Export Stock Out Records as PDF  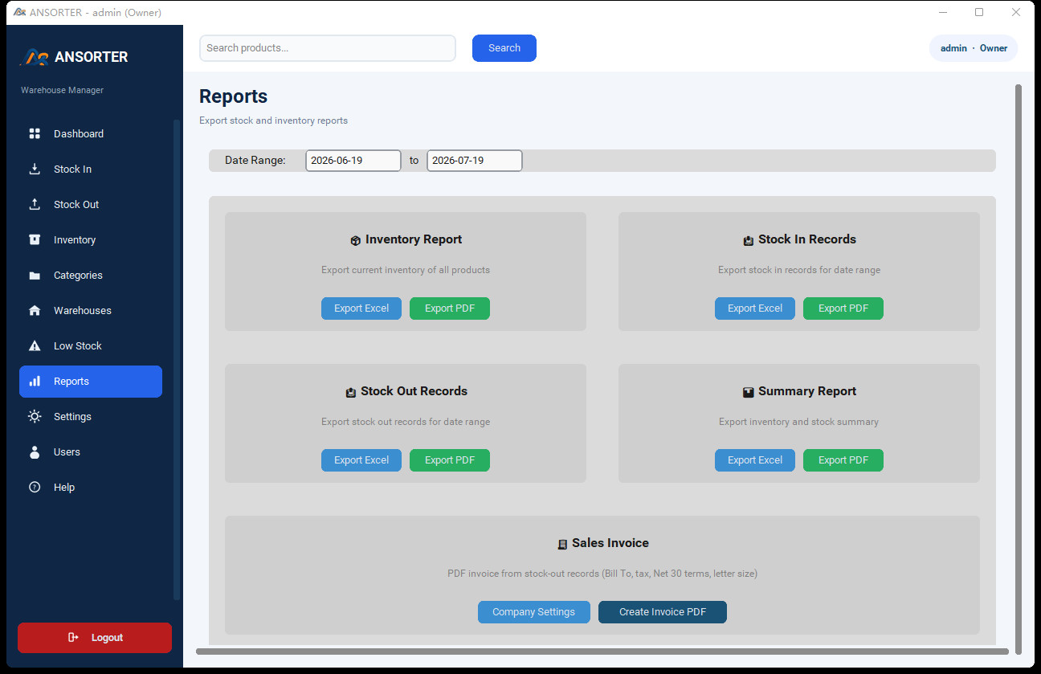pyautogui.click(x=450, y=460)
